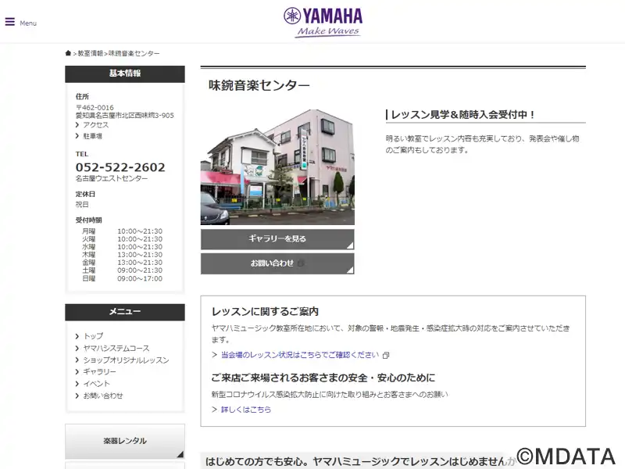The height and width of the screenshot is (469, 625).
Task: Click ギャラリーを見る button
Action: 277,239
